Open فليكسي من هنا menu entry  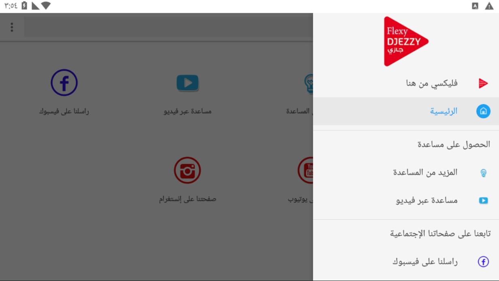(x=406, y=83)
